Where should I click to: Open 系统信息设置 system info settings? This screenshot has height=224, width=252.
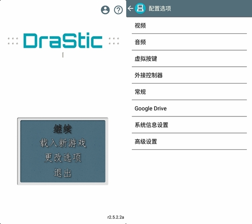189,125
